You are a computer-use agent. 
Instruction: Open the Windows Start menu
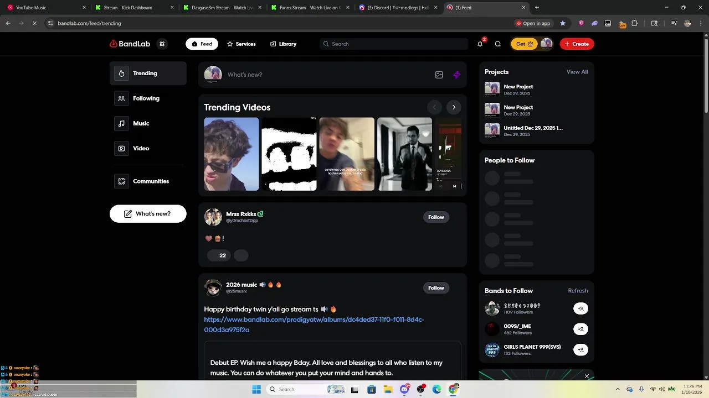click(256, 389)
